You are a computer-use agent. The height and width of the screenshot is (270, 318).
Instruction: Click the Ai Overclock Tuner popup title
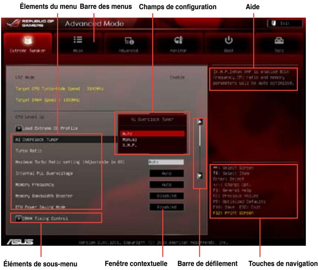pyautogui.click(x=152, y=119)
